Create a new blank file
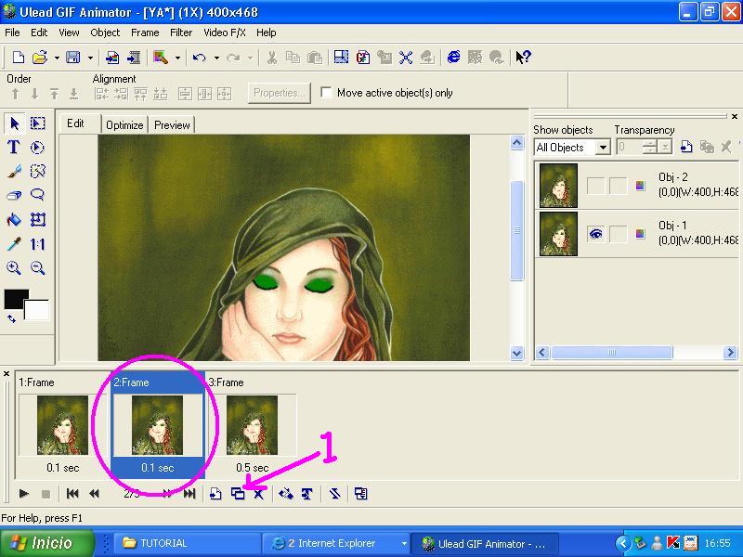This screenshot has width=743, height=557. point(18,58)
